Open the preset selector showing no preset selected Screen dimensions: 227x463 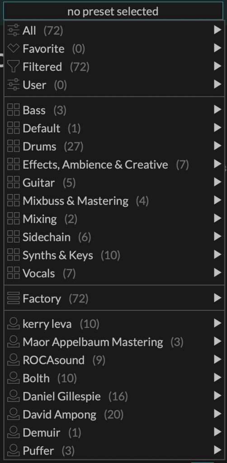pos(113,11)
